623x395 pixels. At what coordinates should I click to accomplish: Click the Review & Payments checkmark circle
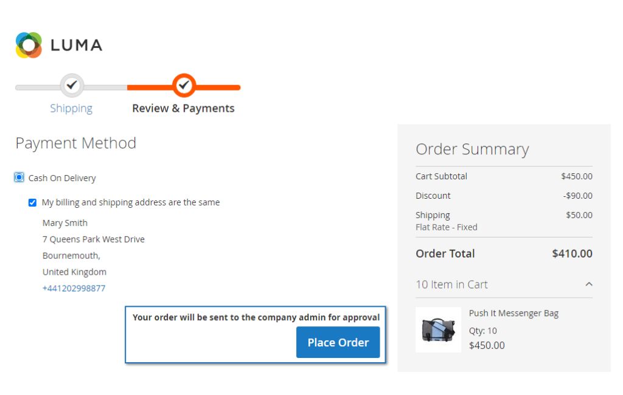click(184, 85)
